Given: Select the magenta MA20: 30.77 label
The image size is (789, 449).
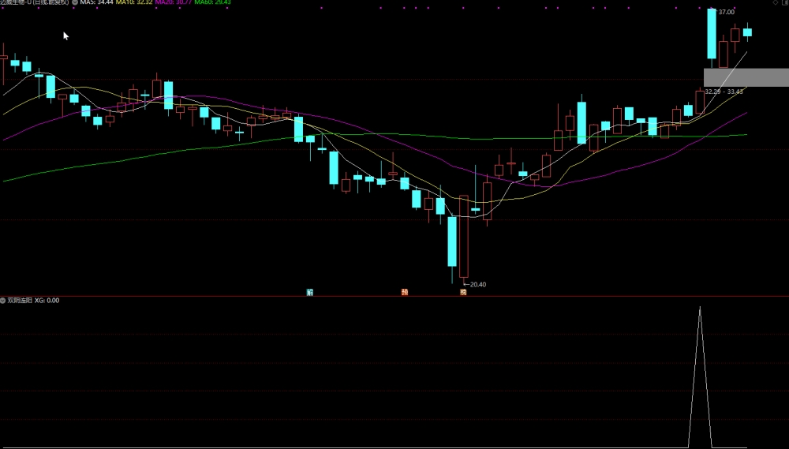Looking at the screenshot, I should [173, 2].
